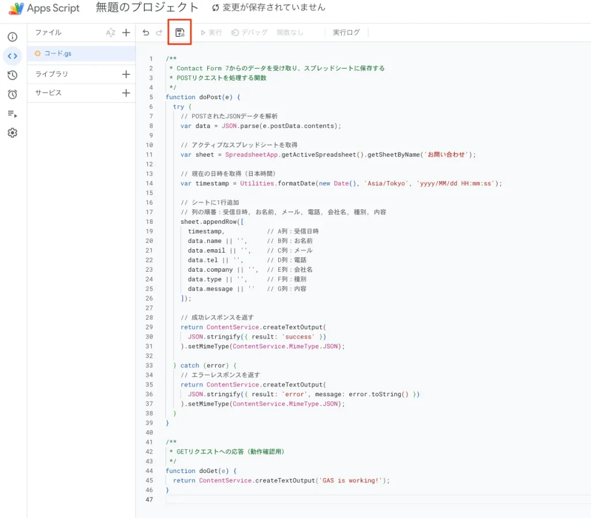Click the 実行 run button
Image resolution: width=591 pixels, height=518 pixels.
[x=211, y=33]
